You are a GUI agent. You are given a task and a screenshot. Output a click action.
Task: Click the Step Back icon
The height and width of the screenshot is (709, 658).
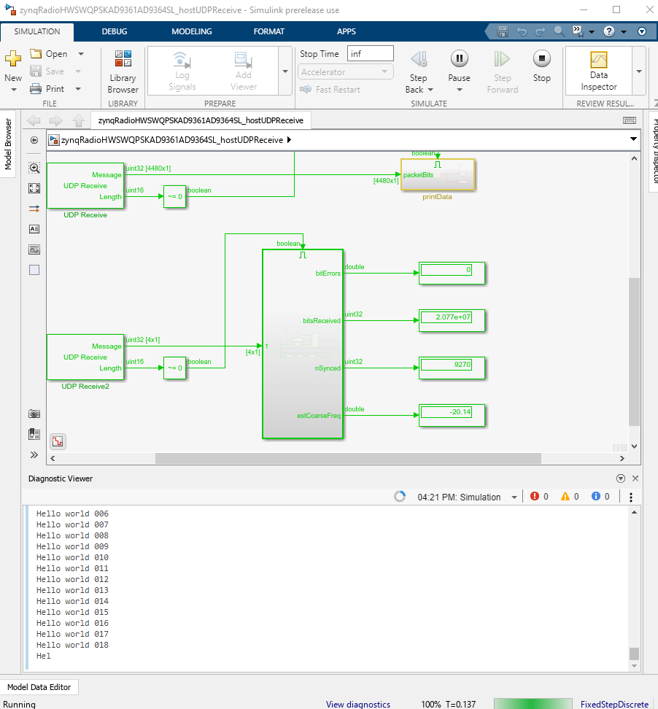418,60
